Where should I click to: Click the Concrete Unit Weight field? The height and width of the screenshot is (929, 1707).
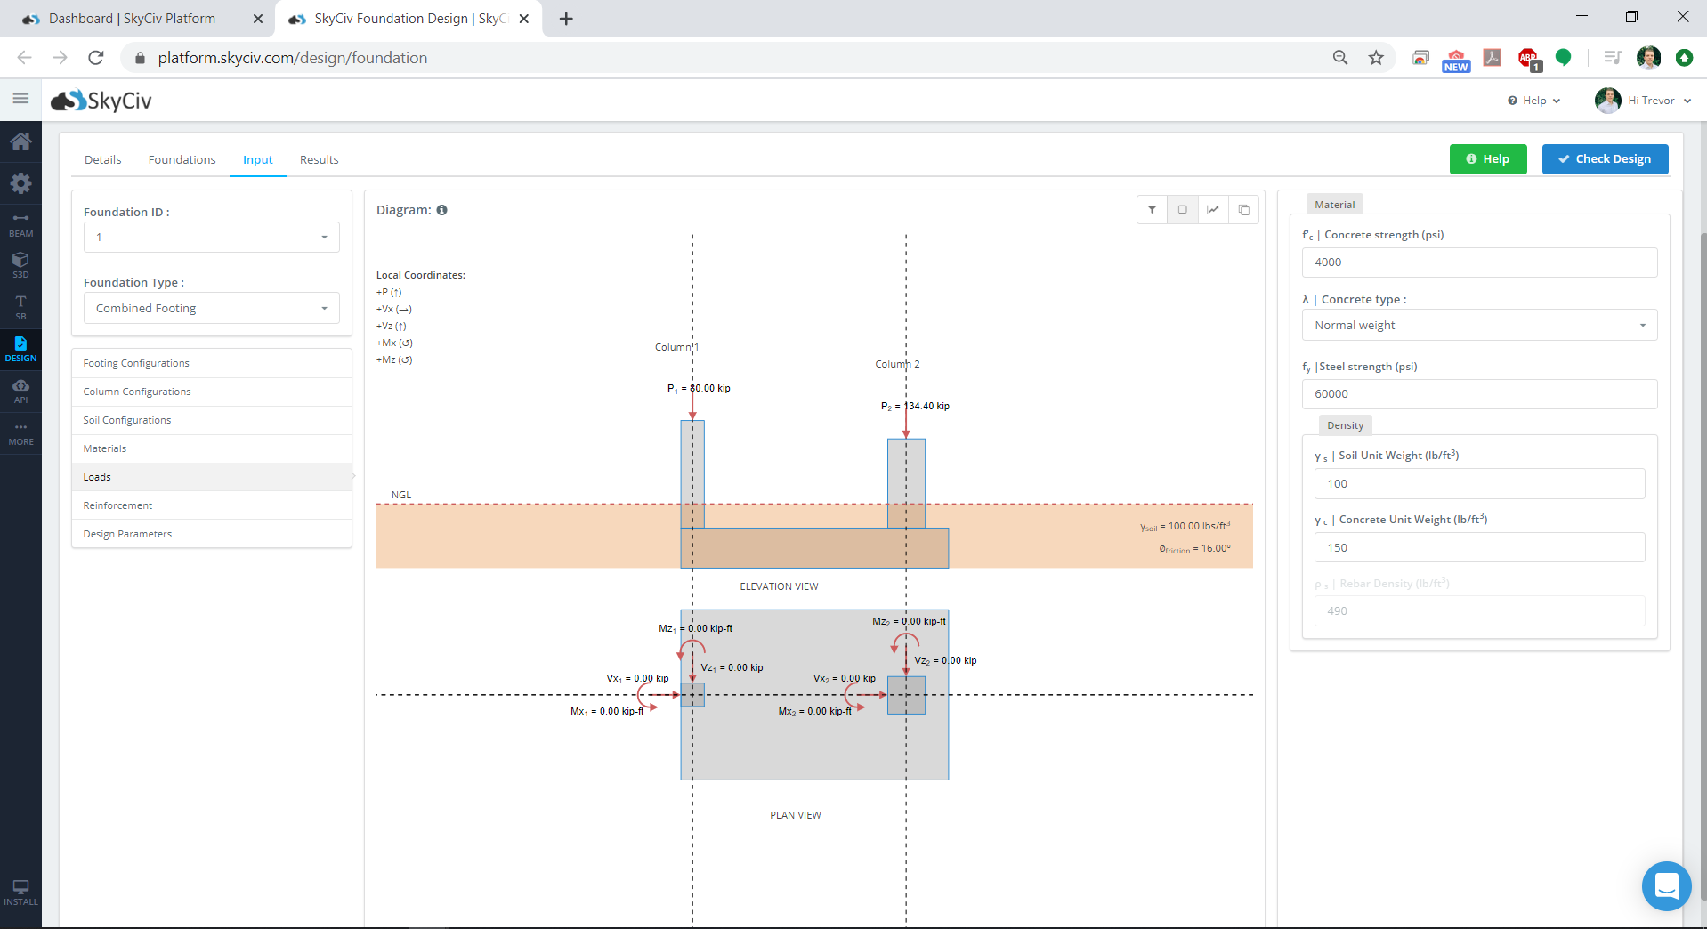(x=1479, y=548)
